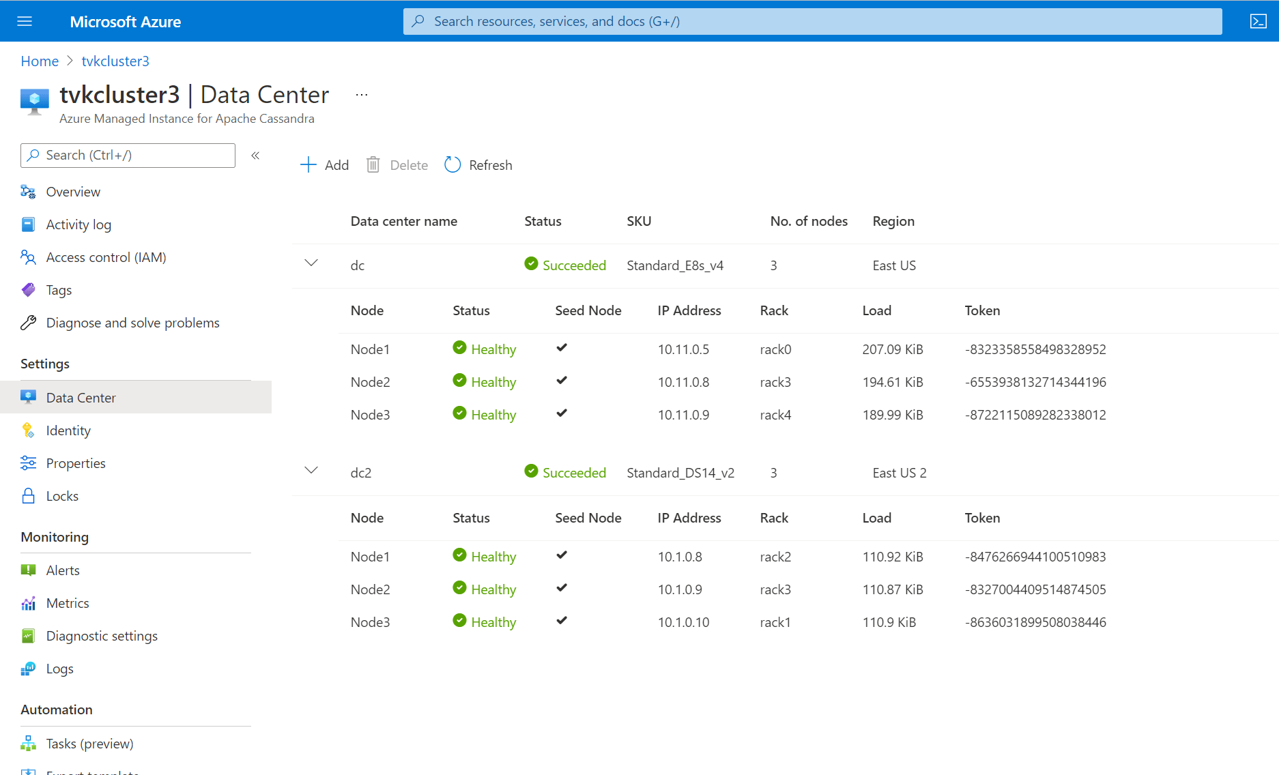Collapse the left navigation sidebar
The image size is (1279, 775).
(x=255, y=155)
